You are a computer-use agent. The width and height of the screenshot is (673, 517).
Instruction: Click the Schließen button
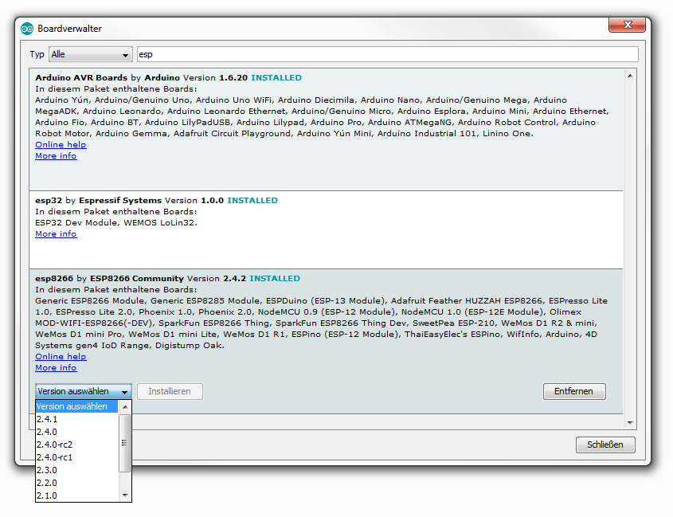point(605,445)
